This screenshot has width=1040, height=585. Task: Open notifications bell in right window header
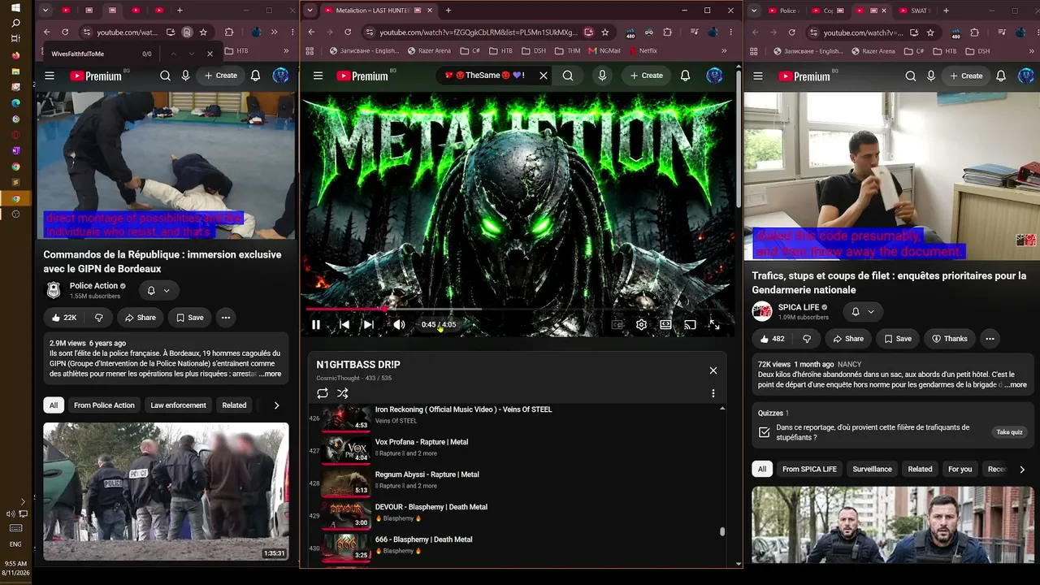point(1001,76)
